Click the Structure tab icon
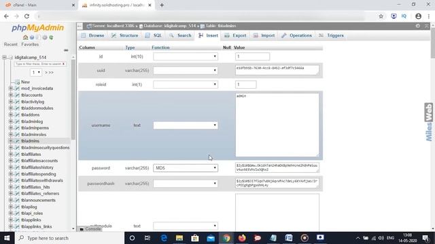The image size is (435, 244). click(x=114, y=35)
